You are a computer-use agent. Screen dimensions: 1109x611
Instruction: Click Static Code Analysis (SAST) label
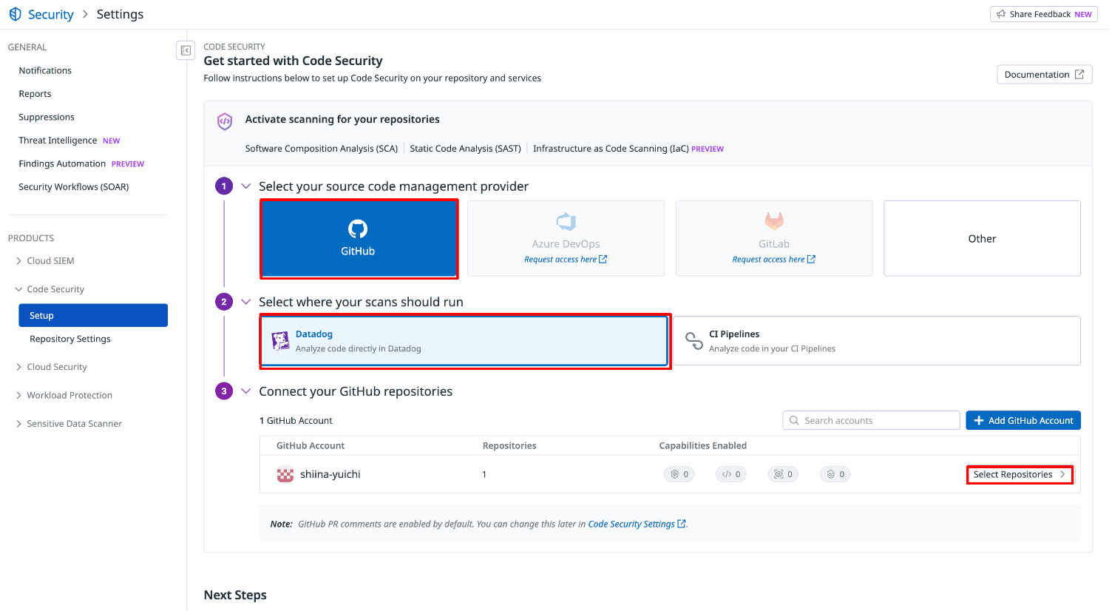466,149
